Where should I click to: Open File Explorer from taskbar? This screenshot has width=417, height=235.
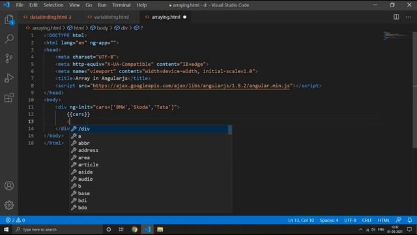pyautogui.click(x=160, y=229)
